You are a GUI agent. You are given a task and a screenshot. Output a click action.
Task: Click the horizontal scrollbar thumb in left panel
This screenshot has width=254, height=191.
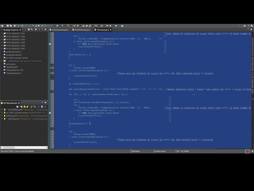9,148
